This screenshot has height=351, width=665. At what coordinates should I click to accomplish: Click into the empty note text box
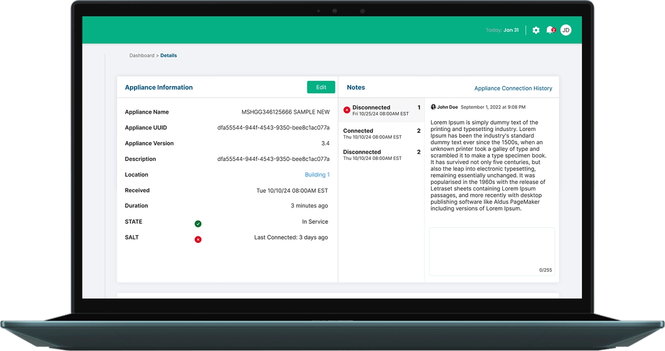491,249
